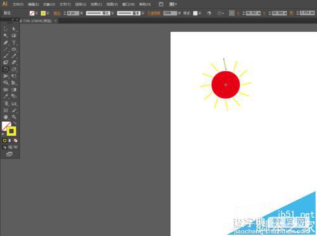
Task: Select the Mesh tool
Action: pos(6,89)
